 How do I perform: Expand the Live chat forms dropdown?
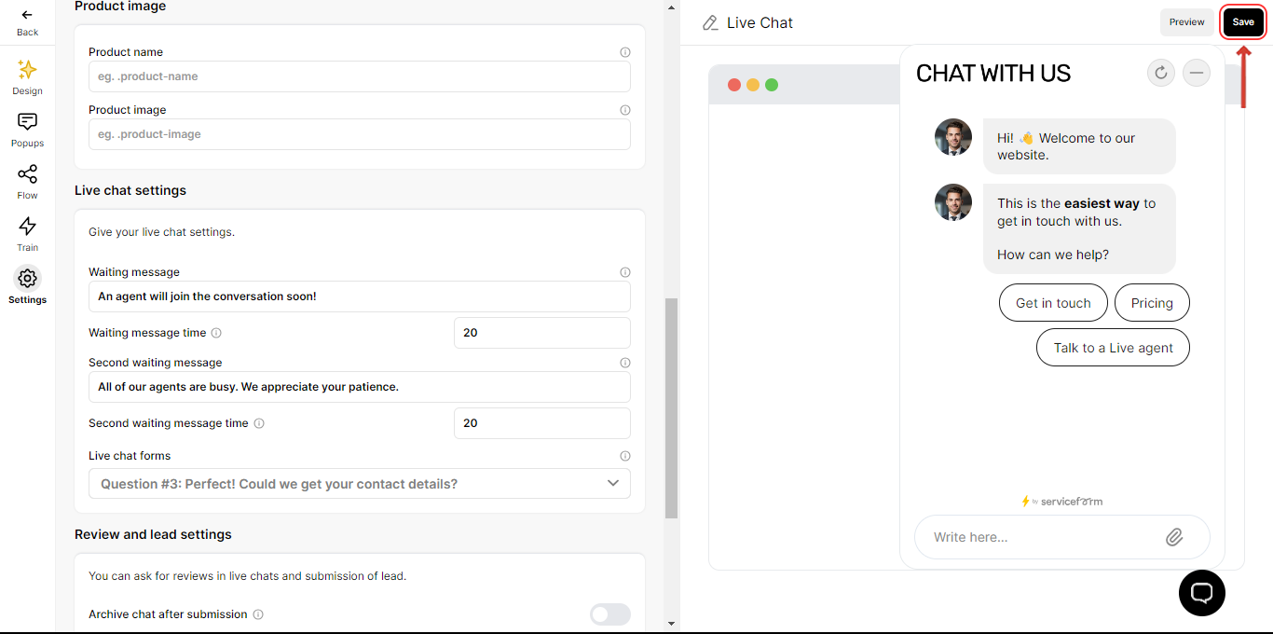pyautogui.click(x=360, y=484)
